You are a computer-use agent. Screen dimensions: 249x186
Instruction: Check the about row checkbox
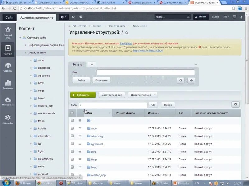tap(72, 128)
